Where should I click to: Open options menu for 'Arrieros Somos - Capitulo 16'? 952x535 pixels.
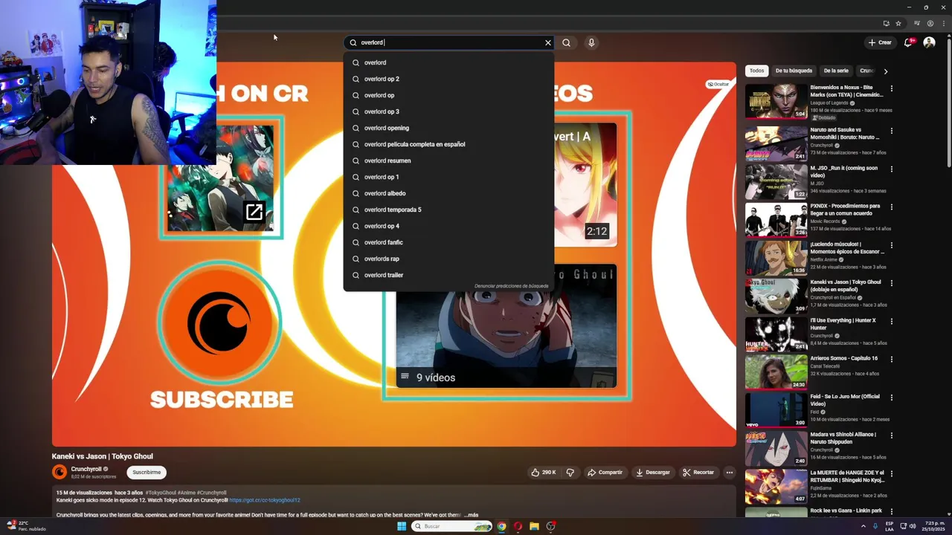tap(891, 359)
